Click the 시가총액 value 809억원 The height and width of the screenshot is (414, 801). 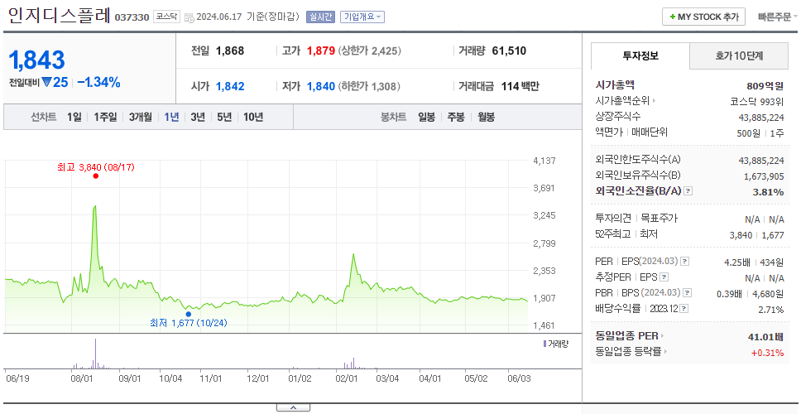click(x=765, y=86)
